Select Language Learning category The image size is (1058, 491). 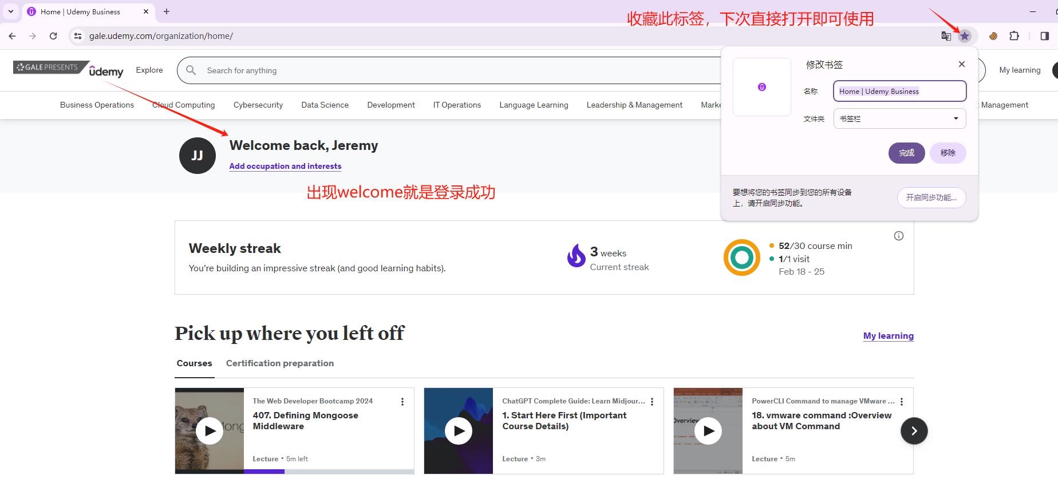[534, 105]
